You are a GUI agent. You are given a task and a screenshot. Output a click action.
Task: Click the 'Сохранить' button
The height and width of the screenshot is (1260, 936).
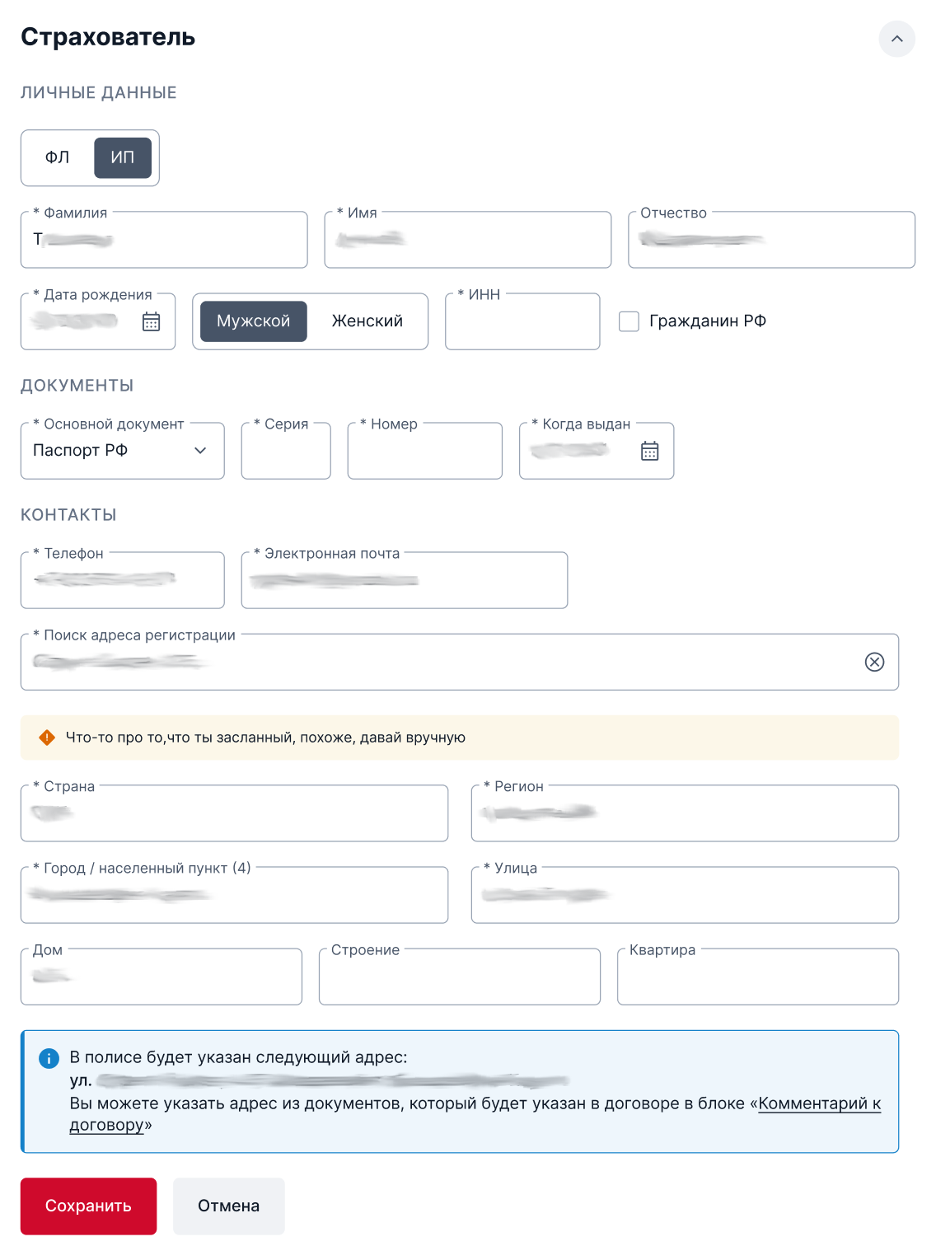point(88,1206)
